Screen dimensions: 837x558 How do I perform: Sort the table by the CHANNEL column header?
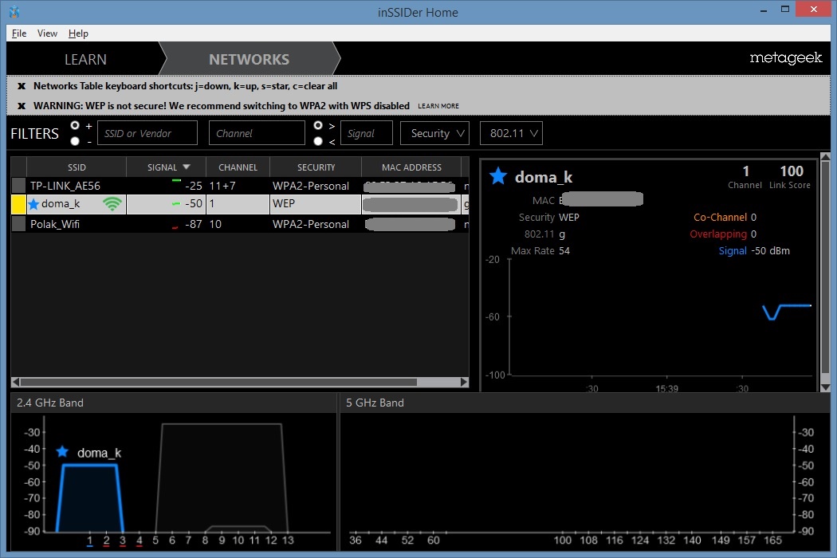(x=238, y=167)
